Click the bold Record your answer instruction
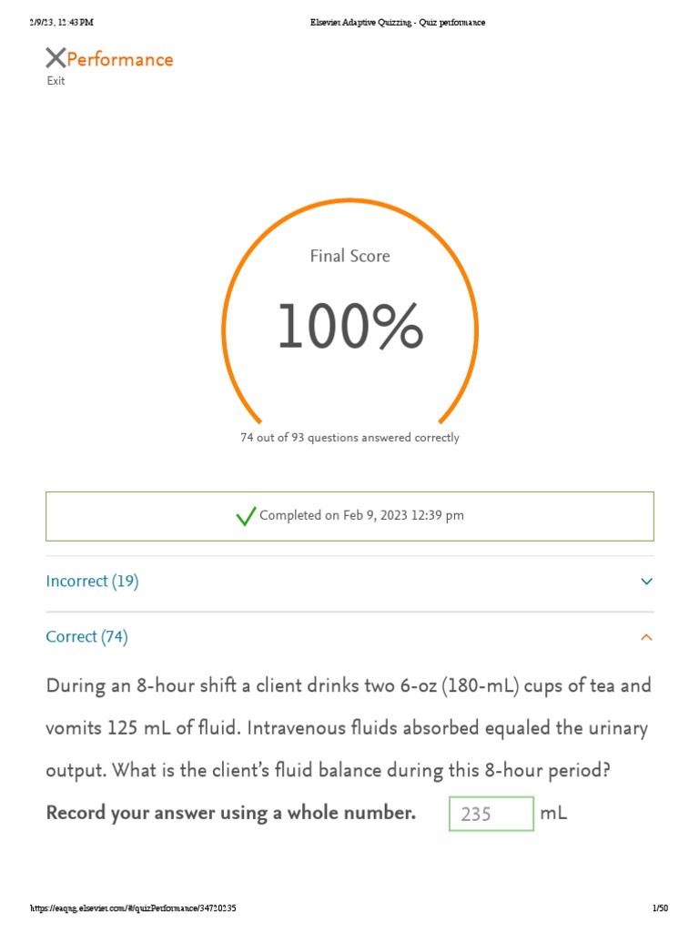The image size is (699, 932). (231, 814)
